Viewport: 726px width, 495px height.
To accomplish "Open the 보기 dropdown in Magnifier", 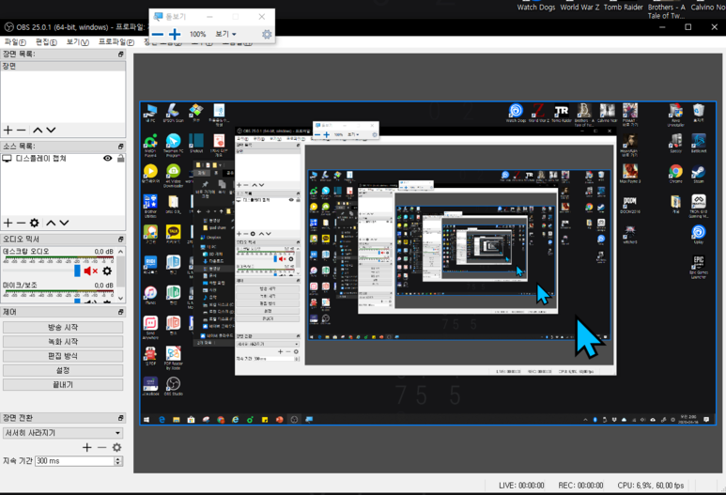I will 226,34.
